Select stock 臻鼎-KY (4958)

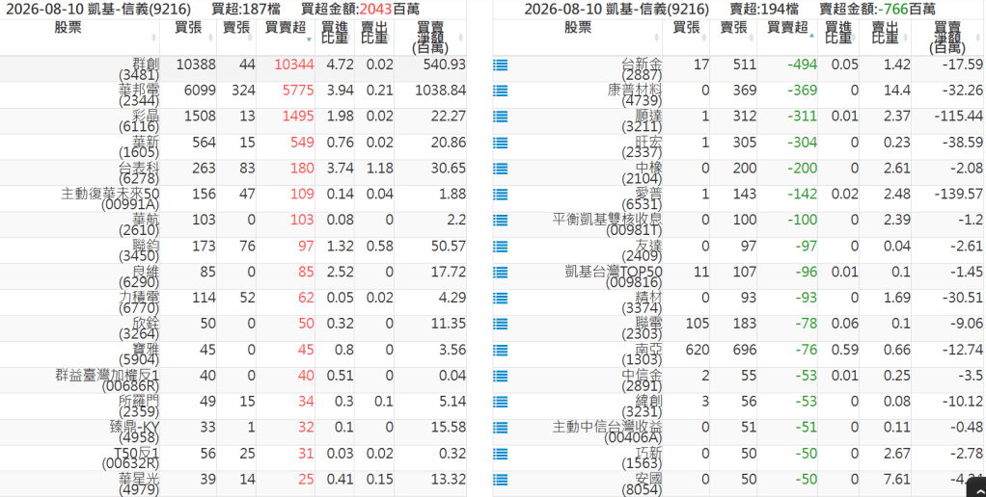click(134, 432)
